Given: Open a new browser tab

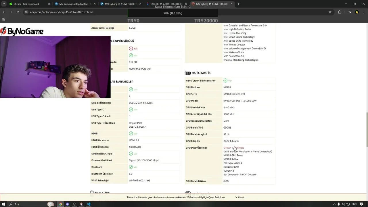Looking at the screenshot, I should 238,4.
